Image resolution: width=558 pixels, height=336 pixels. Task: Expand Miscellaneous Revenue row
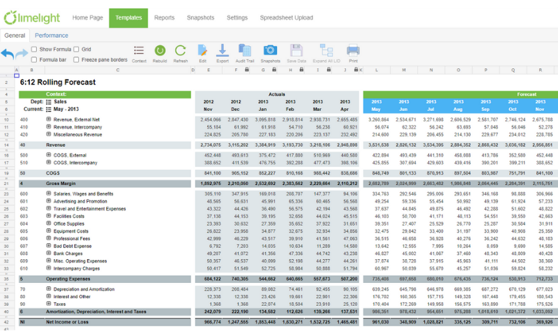pyautogui.click(x=49, y=134)
